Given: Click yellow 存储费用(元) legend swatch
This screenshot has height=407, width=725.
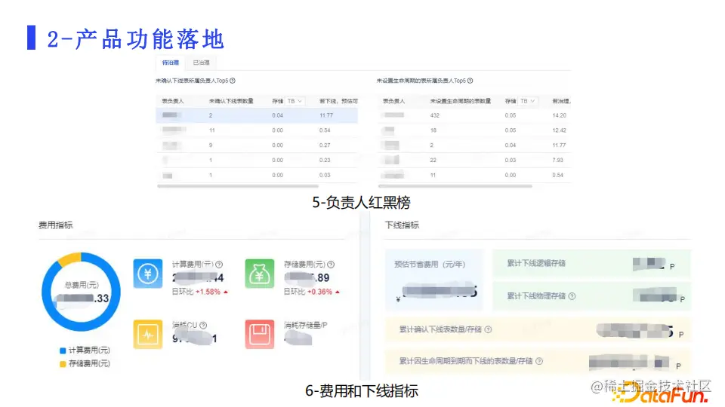Looking at the screenshot, I should (x=63, y=364).
